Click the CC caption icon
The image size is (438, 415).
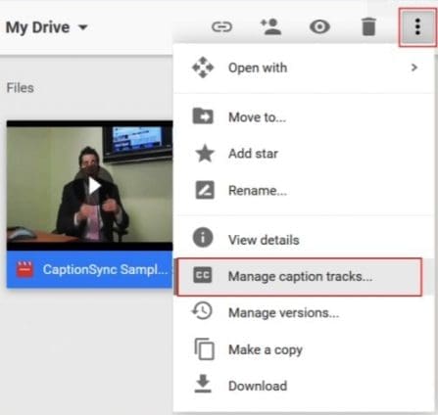[203, 275]
